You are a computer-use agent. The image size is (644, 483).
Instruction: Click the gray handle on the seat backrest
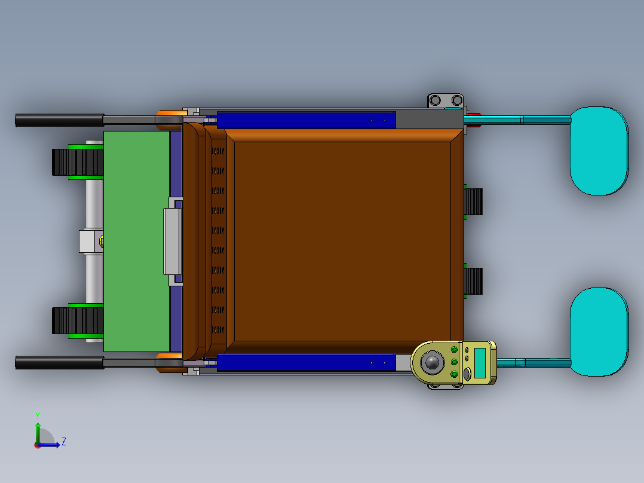click(173, 241)
